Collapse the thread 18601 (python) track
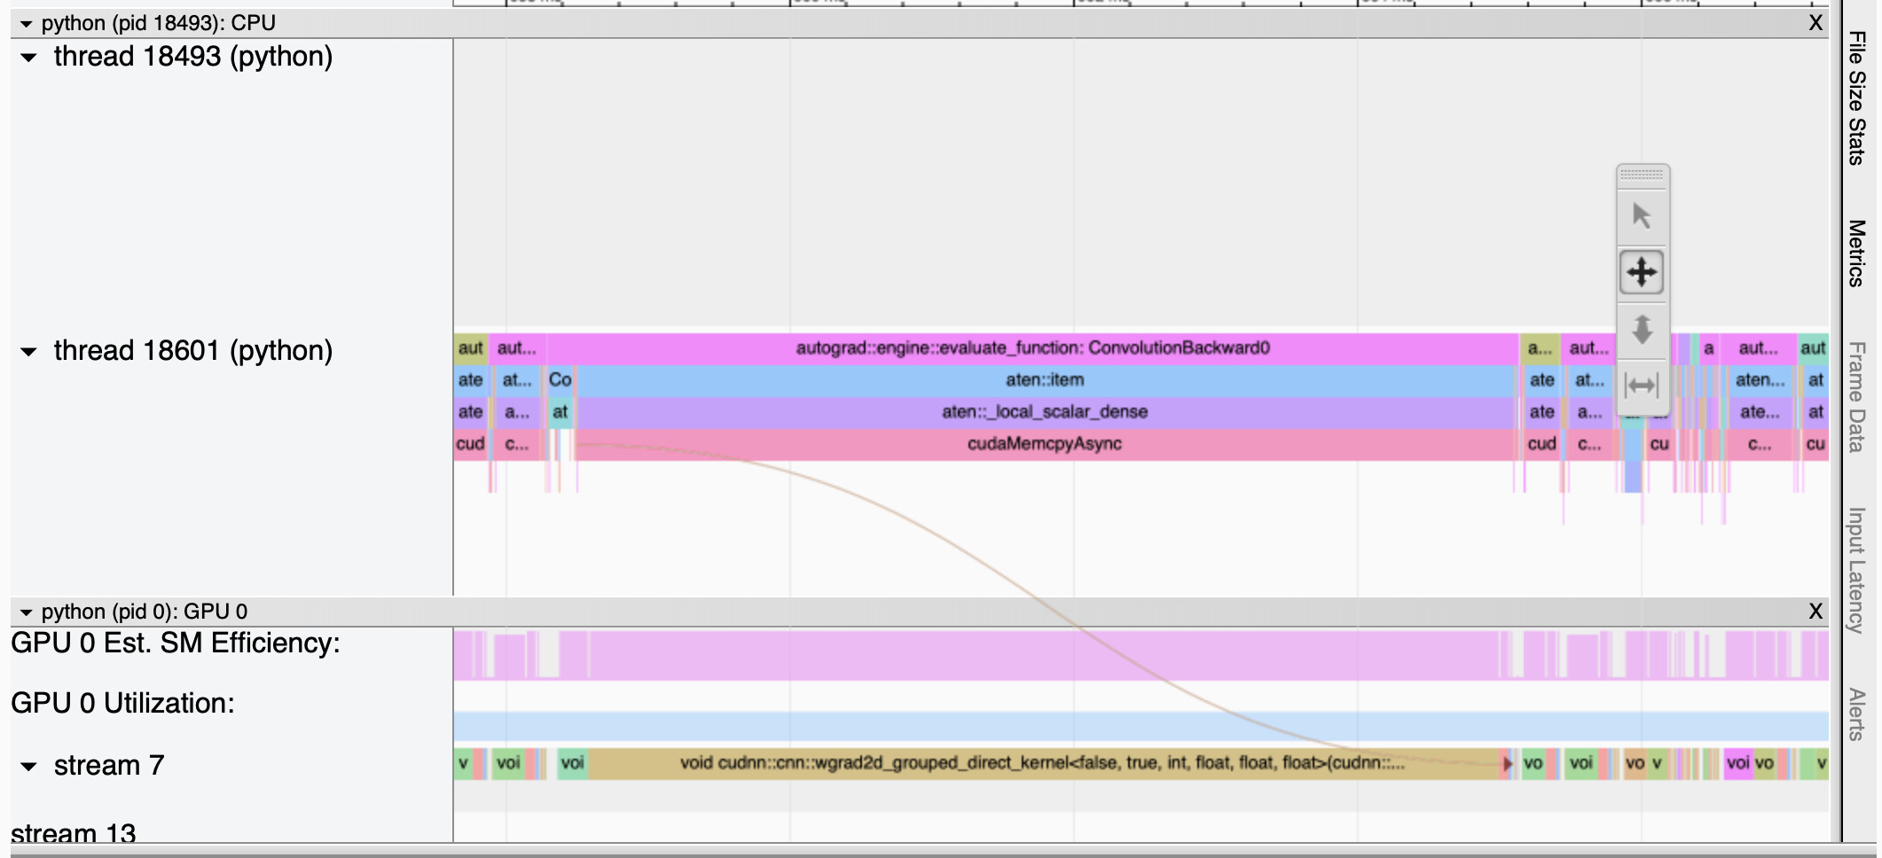The image size is (1882, 858). pos(27,351)
